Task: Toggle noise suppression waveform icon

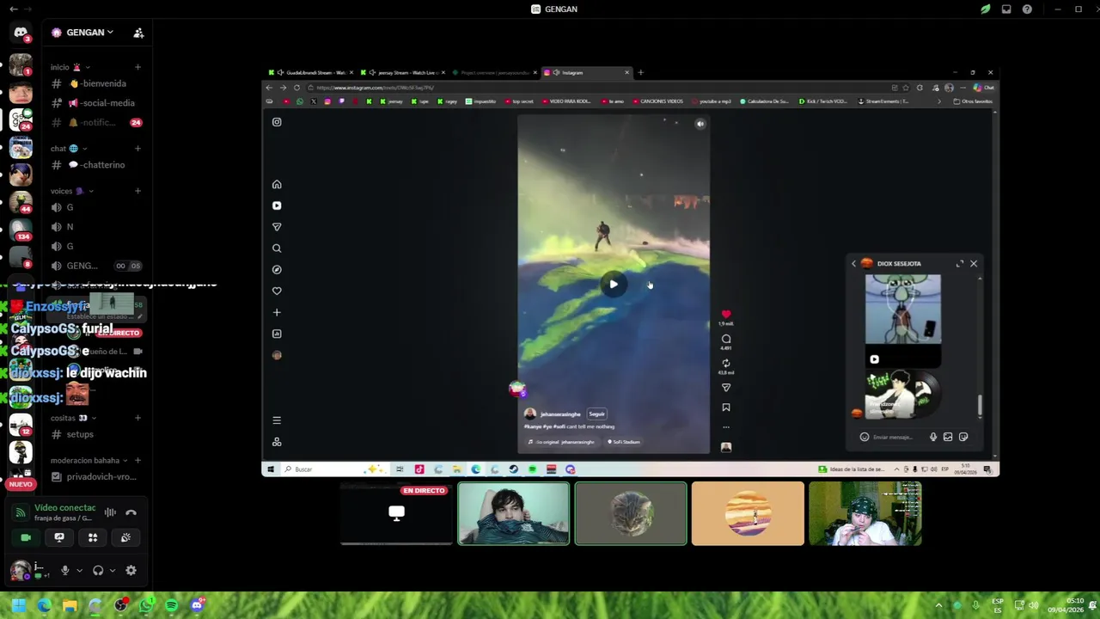Action: pyautogui.click(x=110, y=512)
